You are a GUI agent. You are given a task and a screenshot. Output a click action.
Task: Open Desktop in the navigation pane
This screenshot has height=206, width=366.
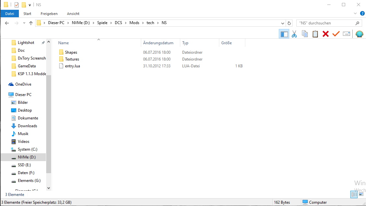[x=25, y=110]
